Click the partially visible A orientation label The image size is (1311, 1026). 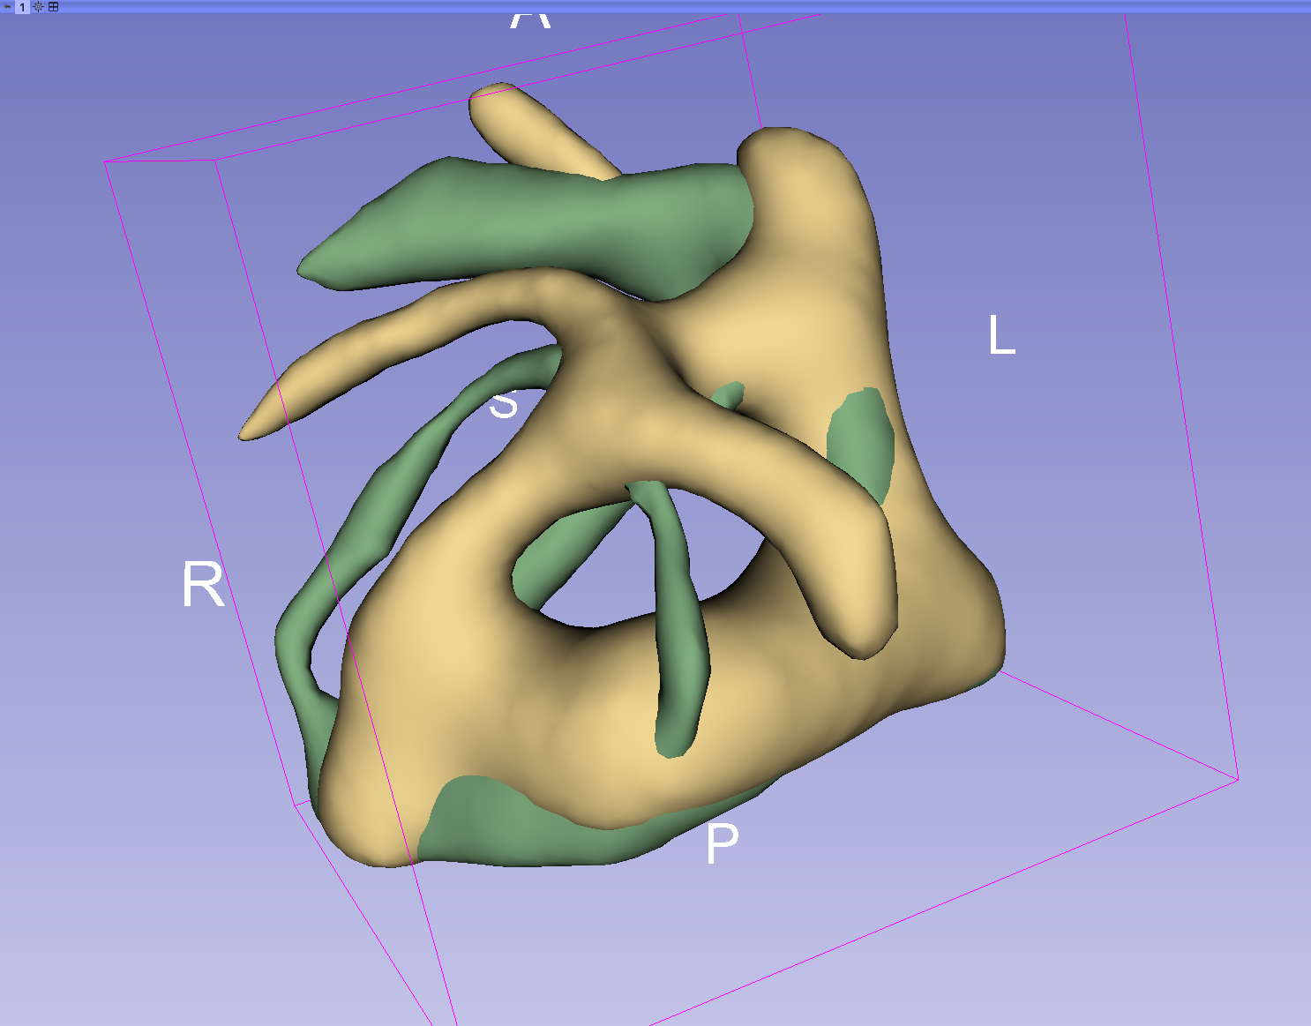[x=530, y=20]
